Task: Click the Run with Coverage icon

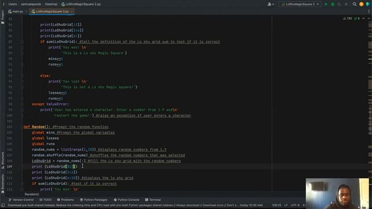Action: [x=339, y=4]
